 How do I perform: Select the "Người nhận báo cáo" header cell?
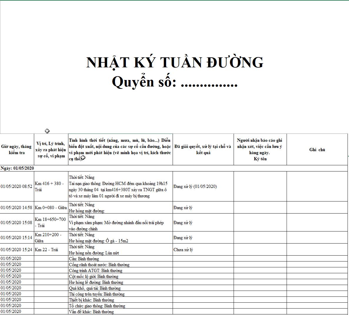tap(260, 150)
